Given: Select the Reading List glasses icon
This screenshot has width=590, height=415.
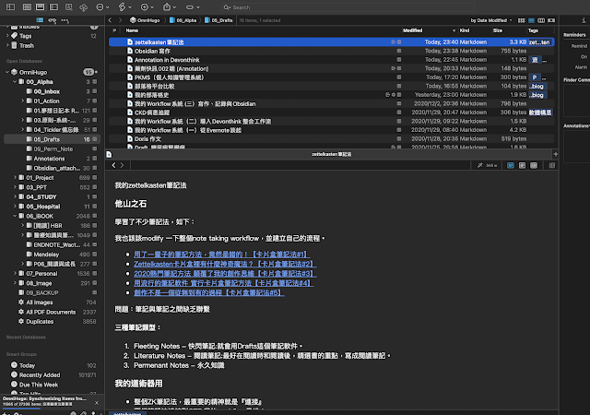Looking at the screenshot, I should point(53,20).
